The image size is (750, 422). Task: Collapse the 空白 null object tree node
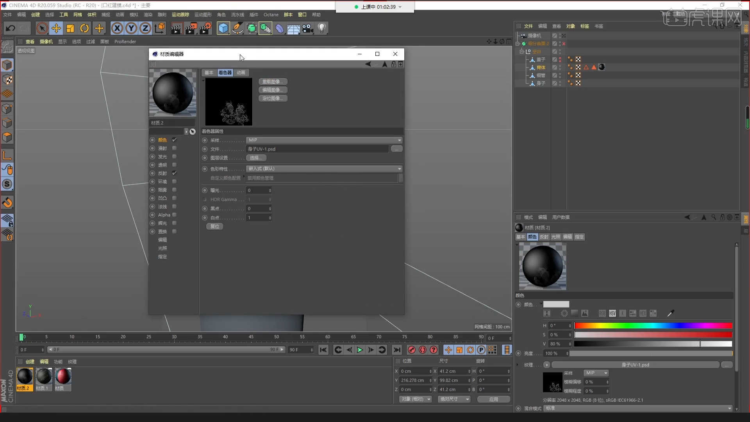tap(521, 52)
